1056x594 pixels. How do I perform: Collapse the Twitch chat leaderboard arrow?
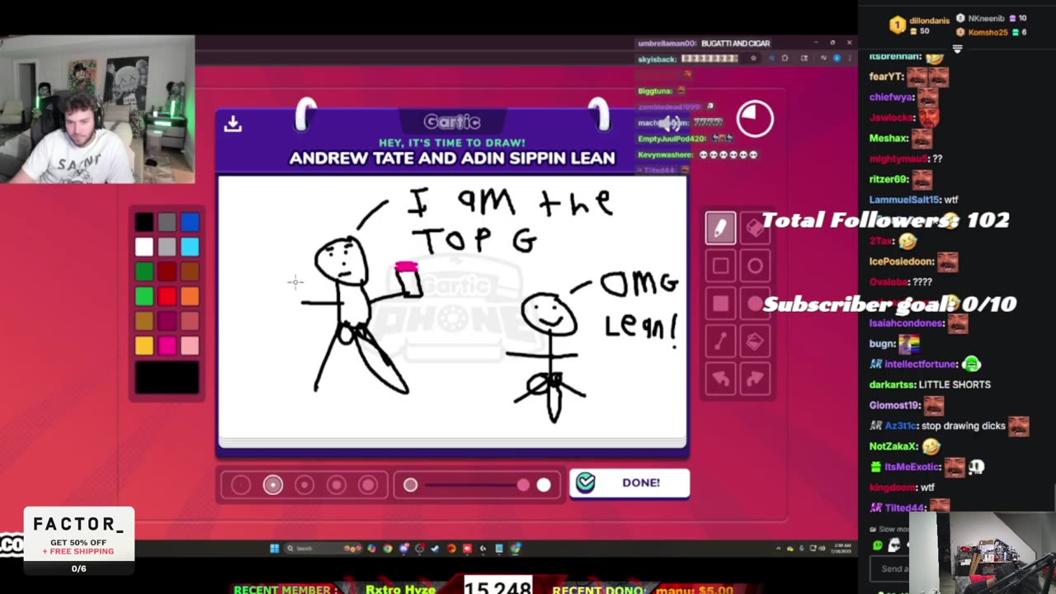tap(957, 49)
